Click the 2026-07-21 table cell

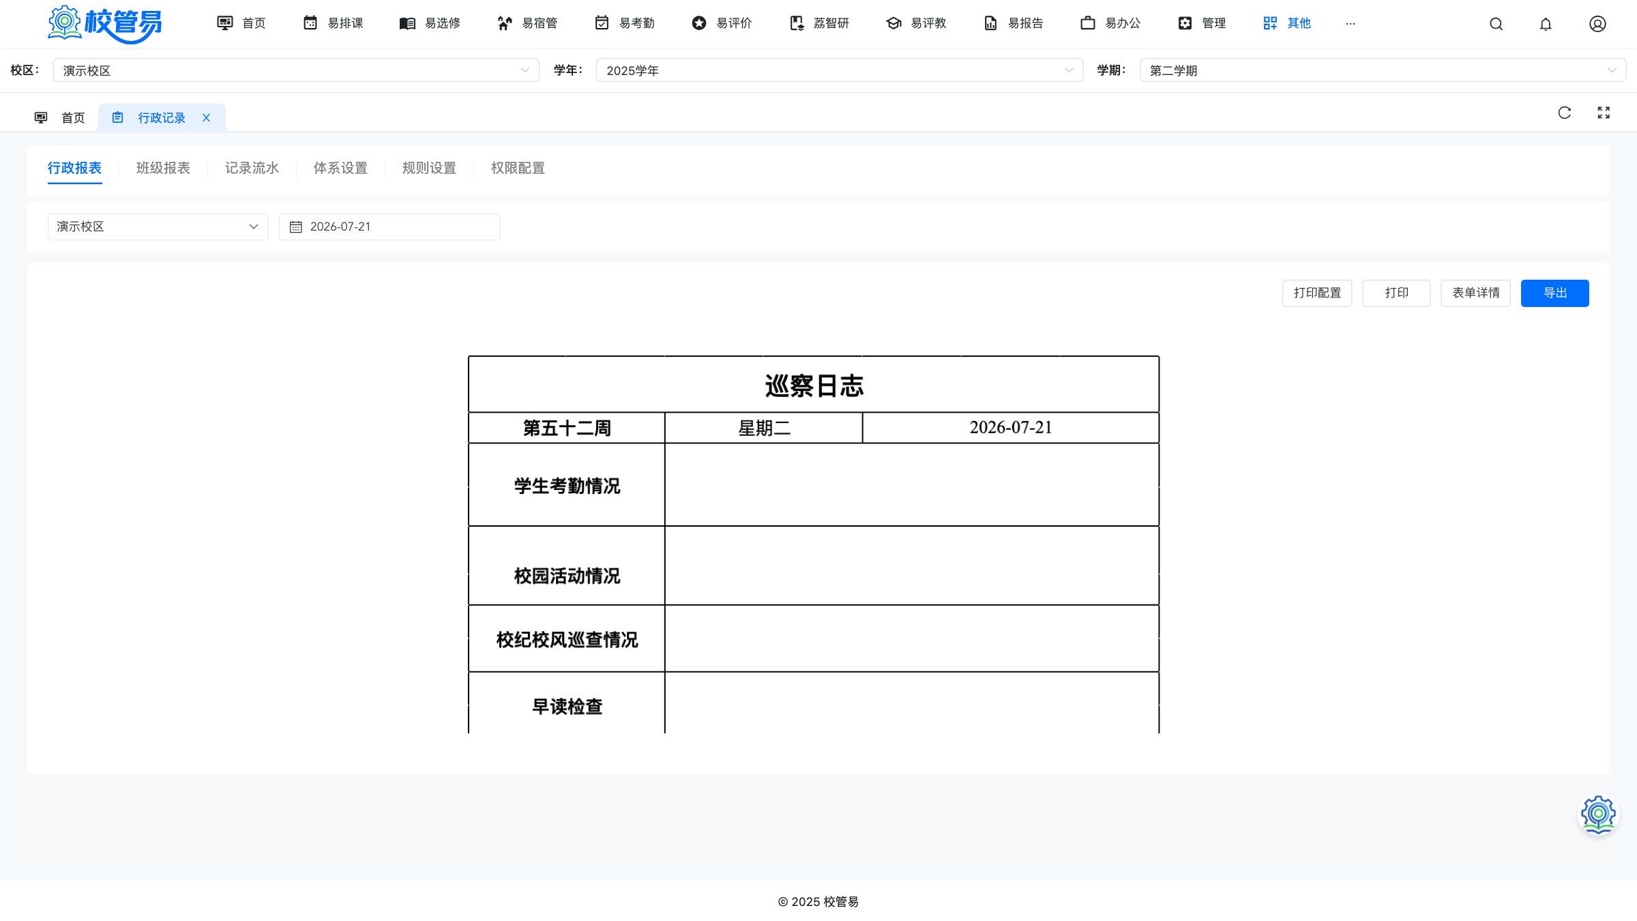[x=1011, y=428]
